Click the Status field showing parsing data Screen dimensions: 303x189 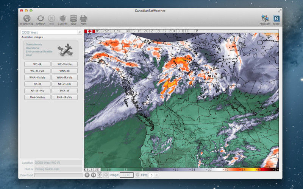tap(58, 169)
